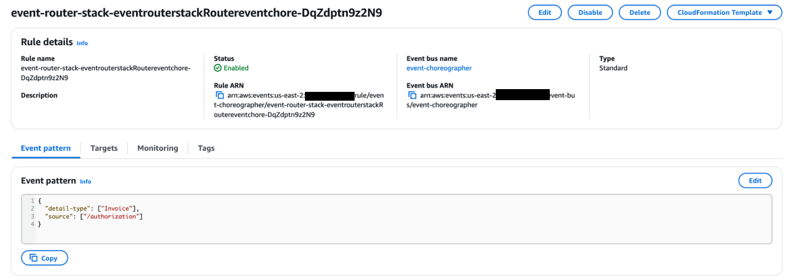This screenshot has height=280, width=788.
Task: Click the rule name heading text
Action: [196, 13]
